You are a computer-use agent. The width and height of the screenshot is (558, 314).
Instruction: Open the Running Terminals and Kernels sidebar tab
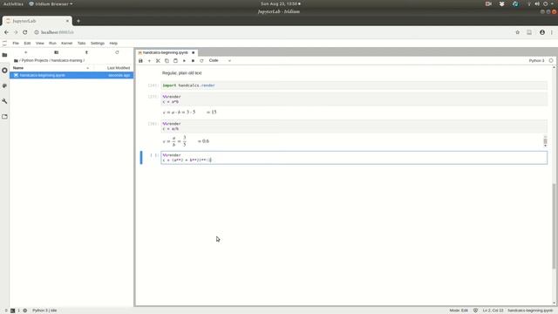(4, 71)
